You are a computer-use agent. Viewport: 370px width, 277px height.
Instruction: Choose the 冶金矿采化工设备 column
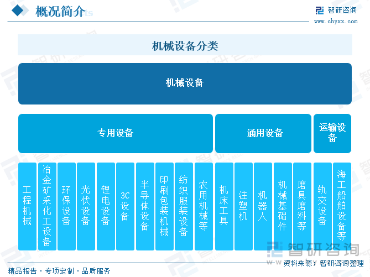[x=47, y=206]
